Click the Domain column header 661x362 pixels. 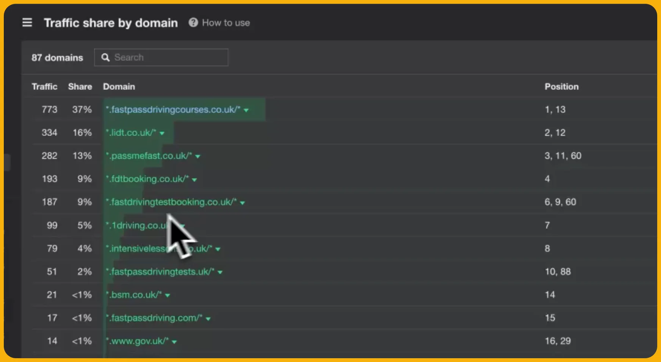pos(119,86)
